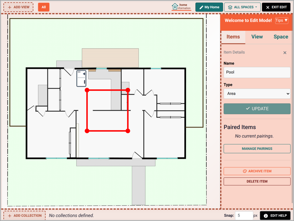Click the striped deck area on plan
Screen dimensions: 294x221
pos(110,58)
